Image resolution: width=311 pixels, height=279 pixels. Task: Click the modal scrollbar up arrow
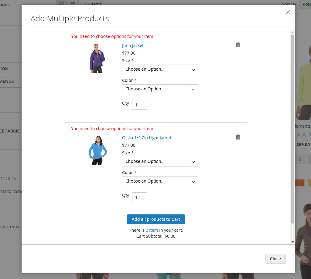tap(292, 32)
